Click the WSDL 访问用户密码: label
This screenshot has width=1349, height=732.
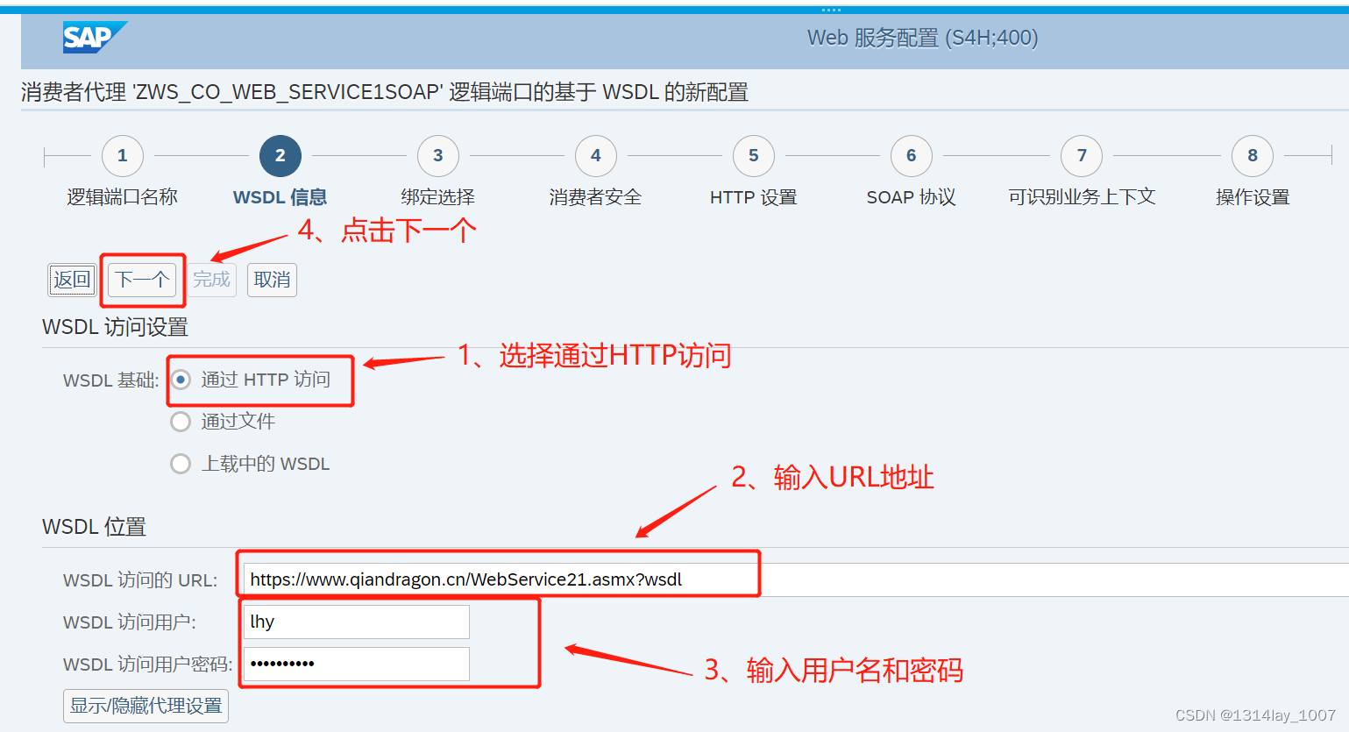(x=148, y=664)
